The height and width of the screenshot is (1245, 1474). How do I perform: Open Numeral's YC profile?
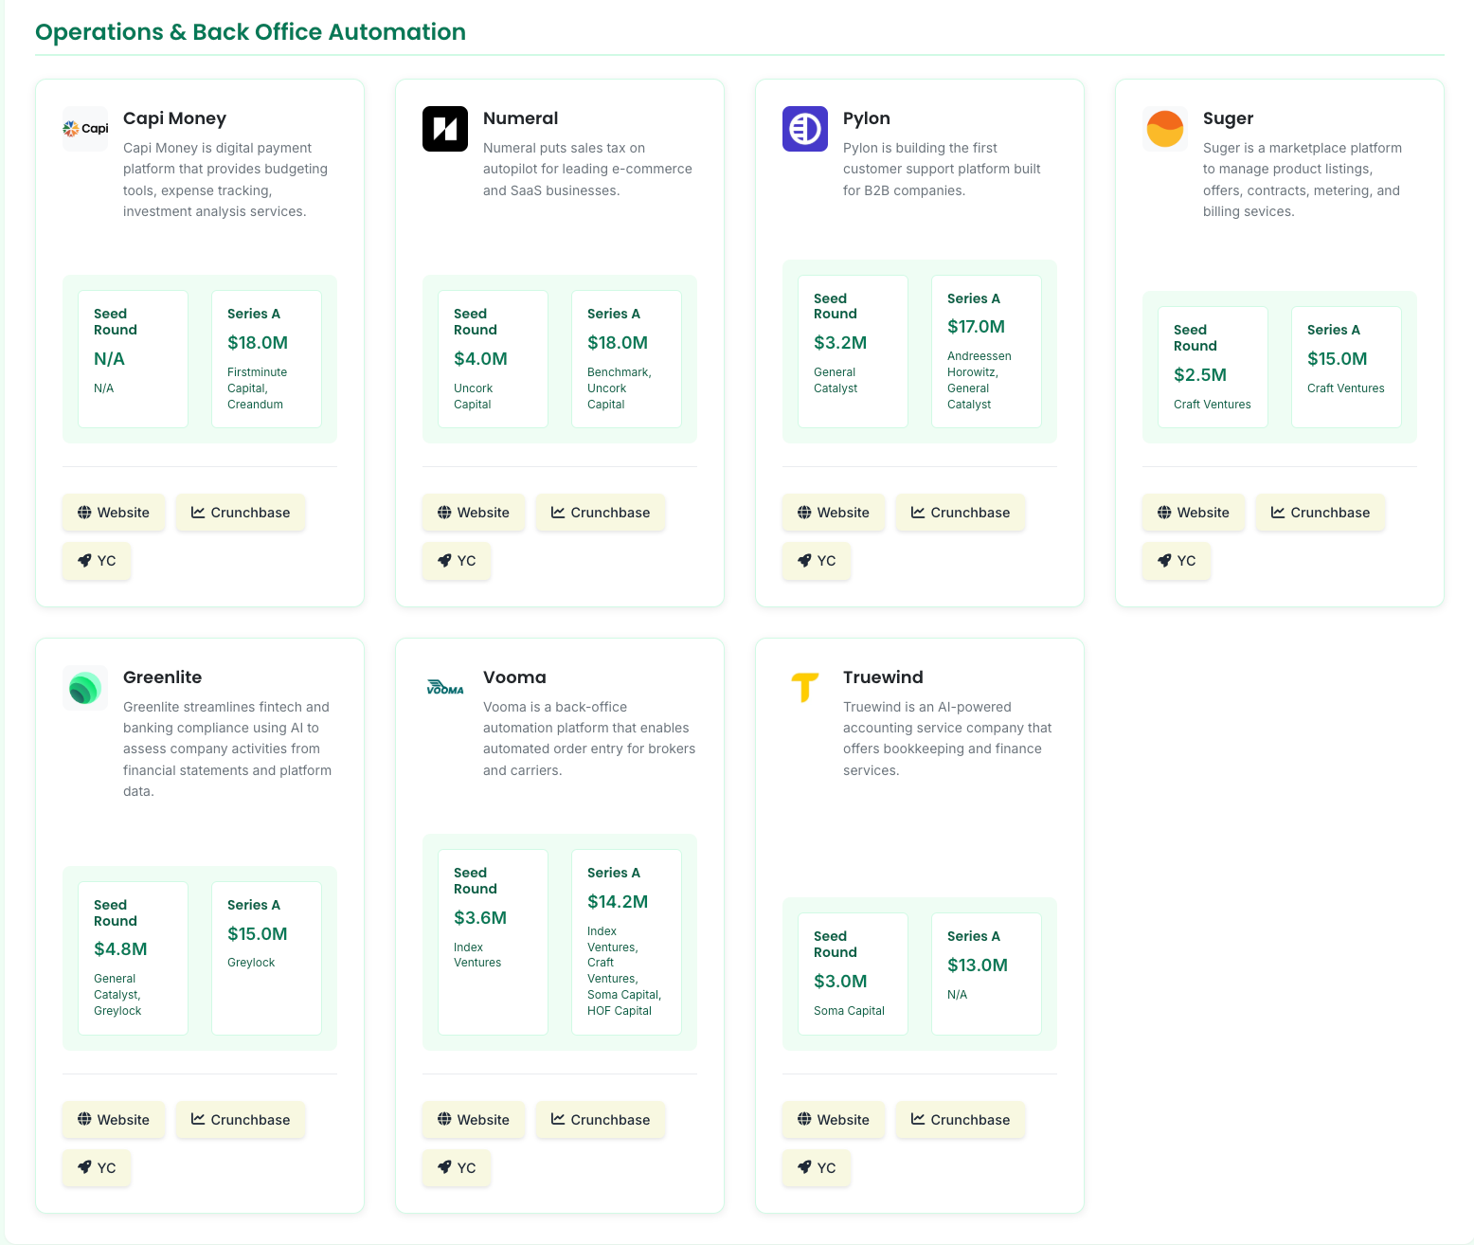click(457, 561)
